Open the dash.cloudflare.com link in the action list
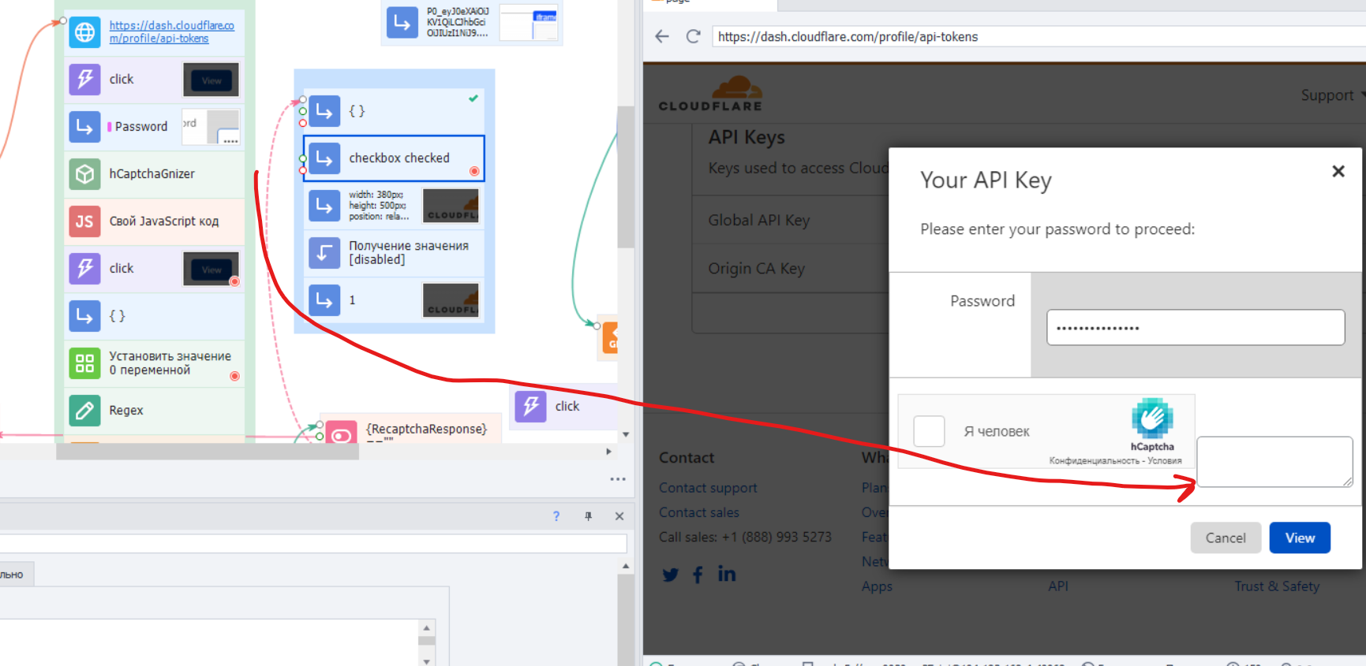Viewport: 1366px width, 666px height. 172,32
